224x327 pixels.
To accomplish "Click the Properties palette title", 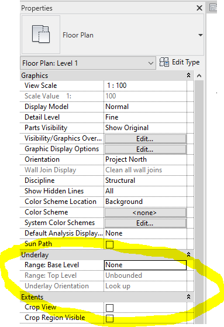I will [x=37, y=8].
